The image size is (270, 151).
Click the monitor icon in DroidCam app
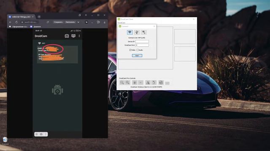click(73, 36)
